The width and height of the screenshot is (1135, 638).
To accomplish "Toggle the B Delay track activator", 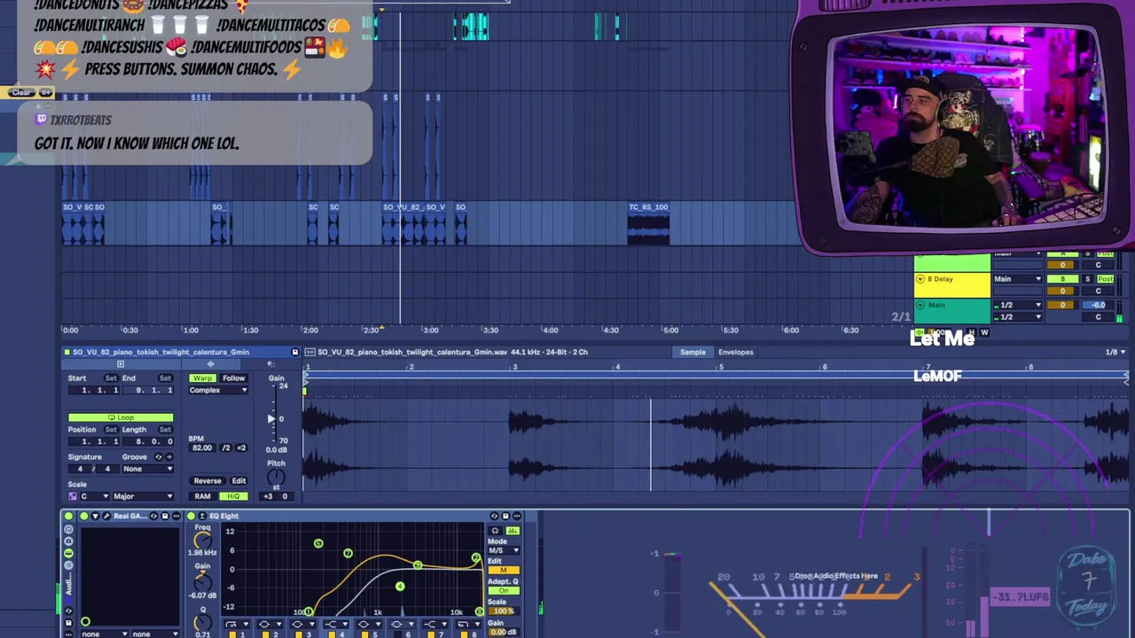I will pyautogui.click(x=1062, y=279).
